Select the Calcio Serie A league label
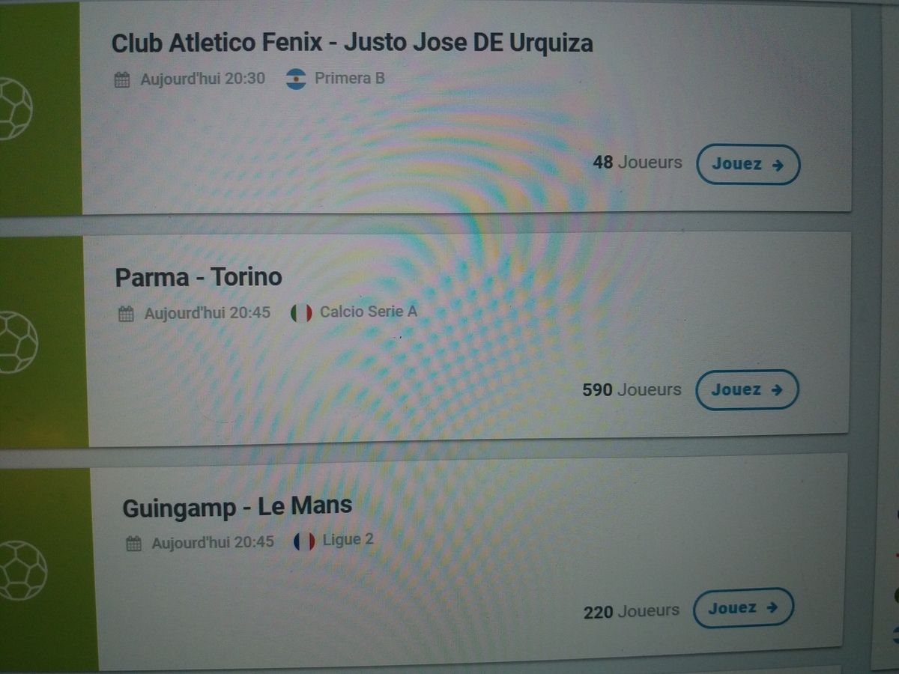Image resolution: width=899 pixels, height=674 pixels. click(369, 312)
